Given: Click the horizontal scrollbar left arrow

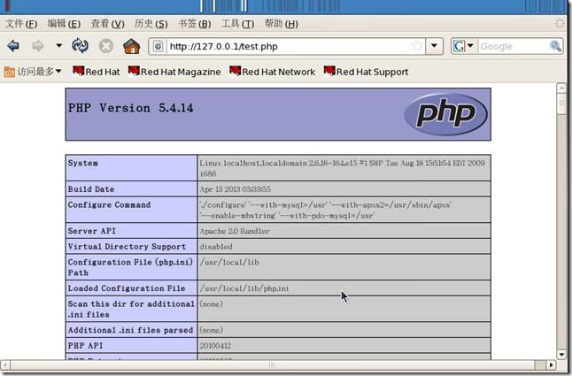Looking at the screenshot, I should pyautogui.click(x=5, y=364).
